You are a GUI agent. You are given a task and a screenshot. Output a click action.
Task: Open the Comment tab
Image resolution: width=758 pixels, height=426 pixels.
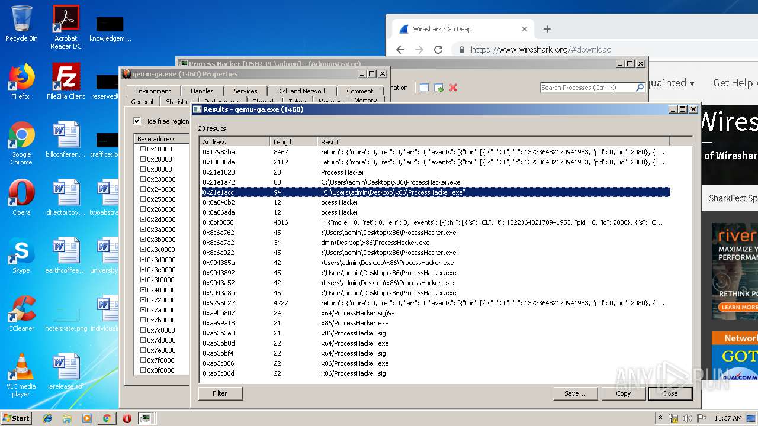click(360, 91)
